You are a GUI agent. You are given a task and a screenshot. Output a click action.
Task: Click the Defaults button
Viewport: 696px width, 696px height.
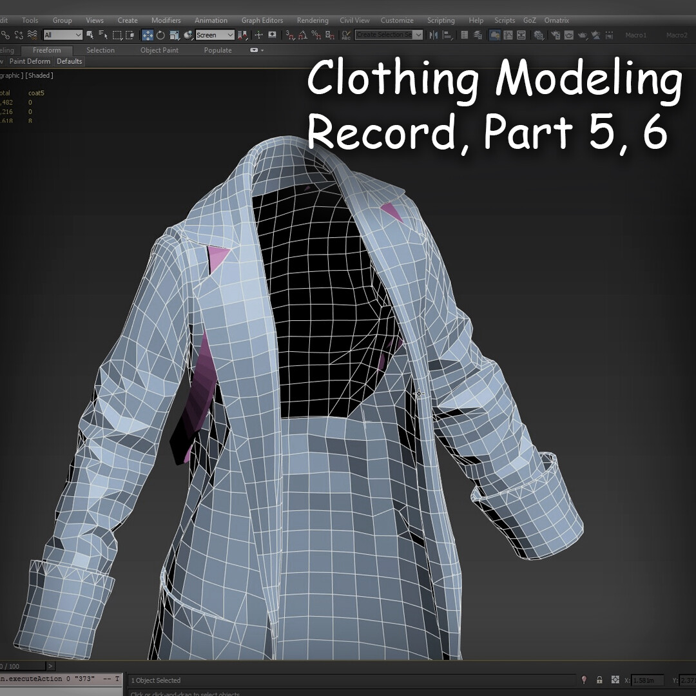pyautogui.click(x=69, y=61)
